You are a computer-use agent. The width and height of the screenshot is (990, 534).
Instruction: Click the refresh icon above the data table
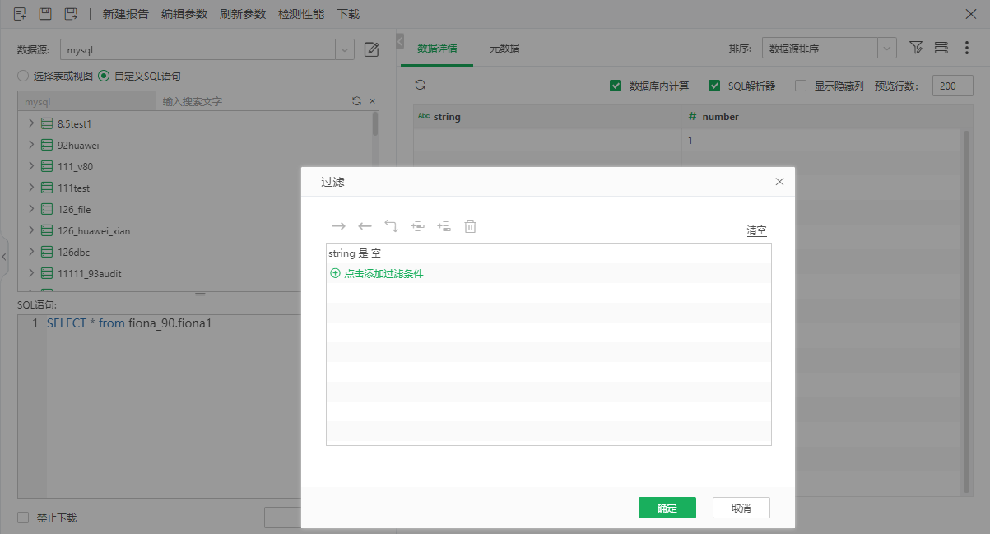[421, 85]
